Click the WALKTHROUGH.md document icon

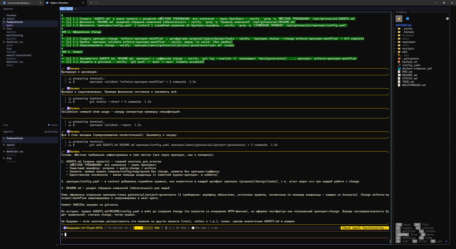tap(399, 85)
